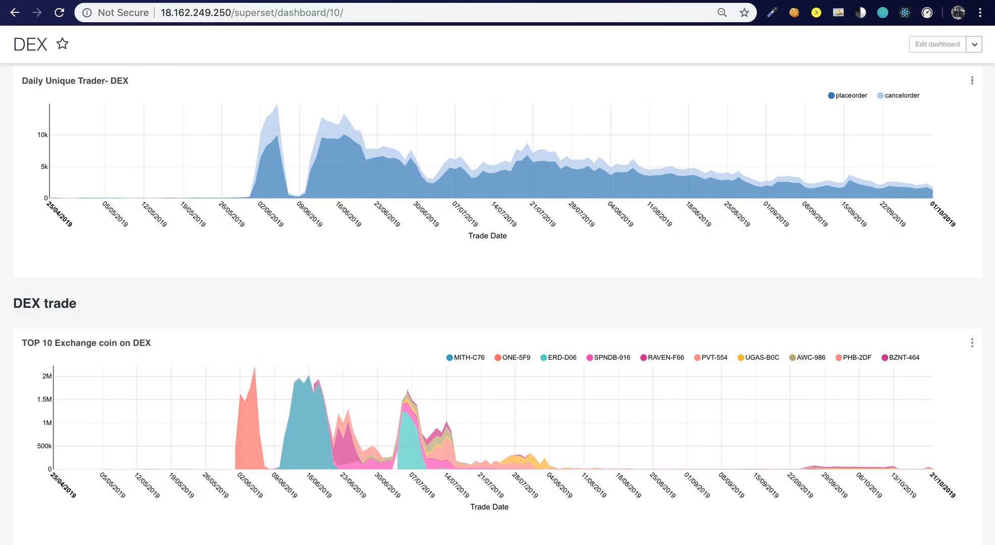Toggle the PVT-554 legend series

click(x=711, y=358)
